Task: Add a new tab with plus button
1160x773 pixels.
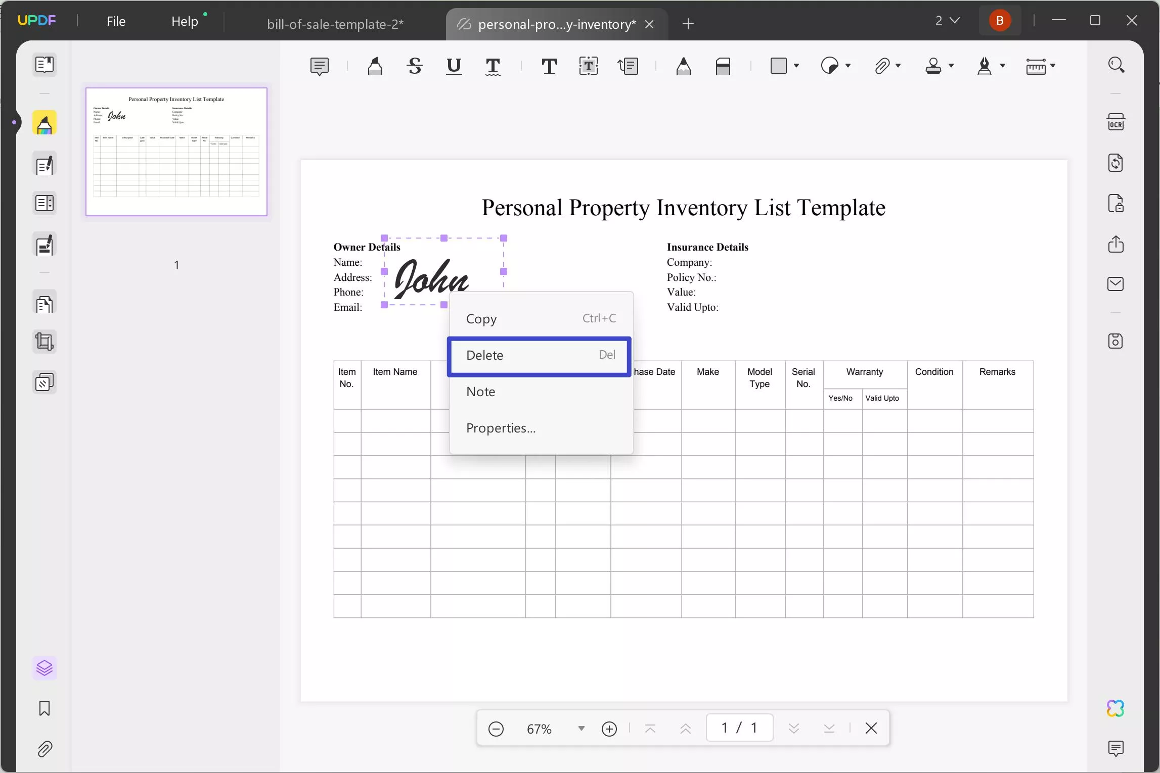Action: pyautogui.click(x=688, y=24)
